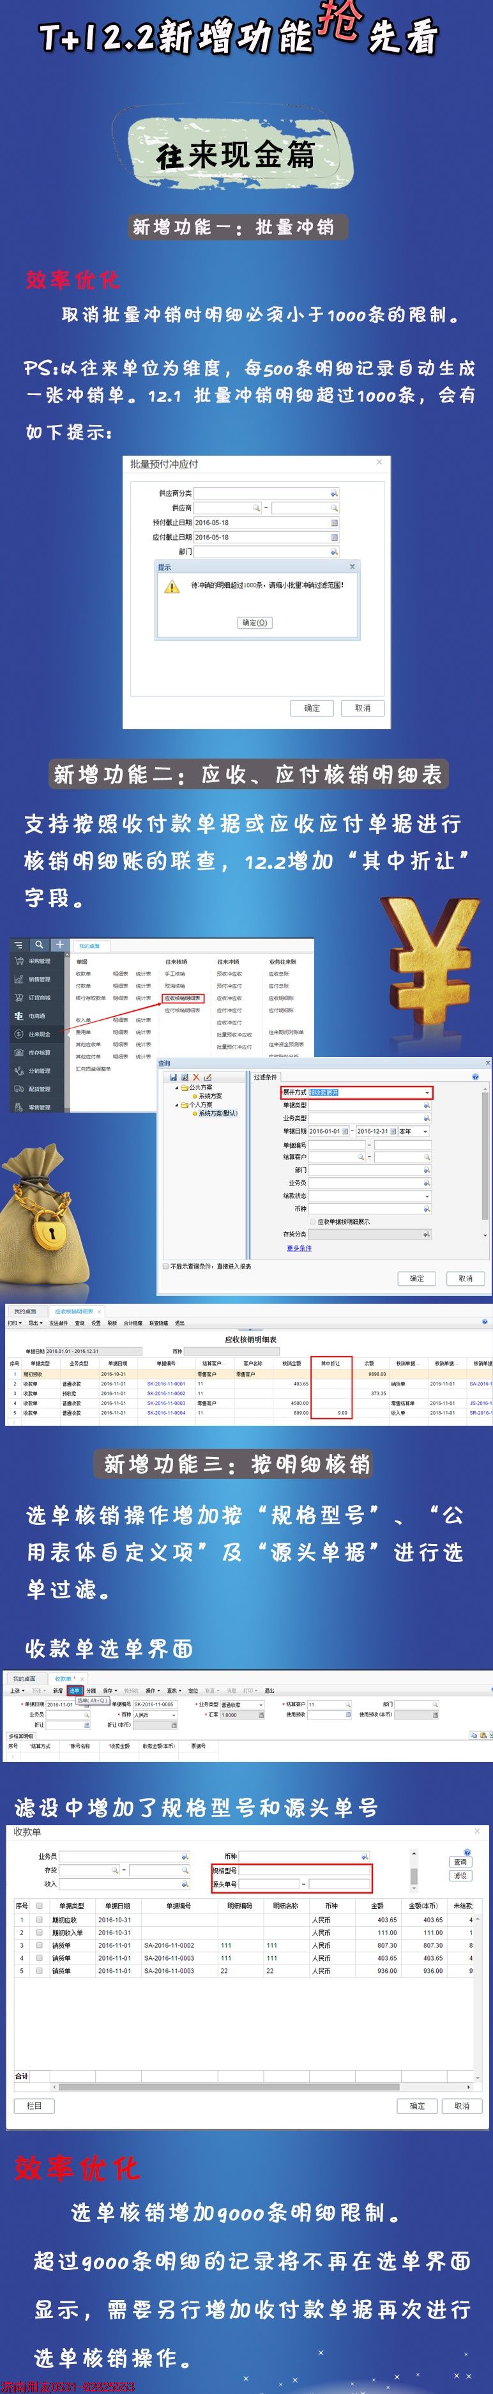Click the plus icon beside search
This screenshot has height=2394, width=493.
pos(59,944)
